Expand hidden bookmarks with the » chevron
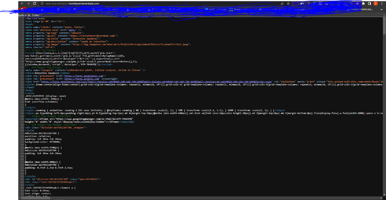 382,9
